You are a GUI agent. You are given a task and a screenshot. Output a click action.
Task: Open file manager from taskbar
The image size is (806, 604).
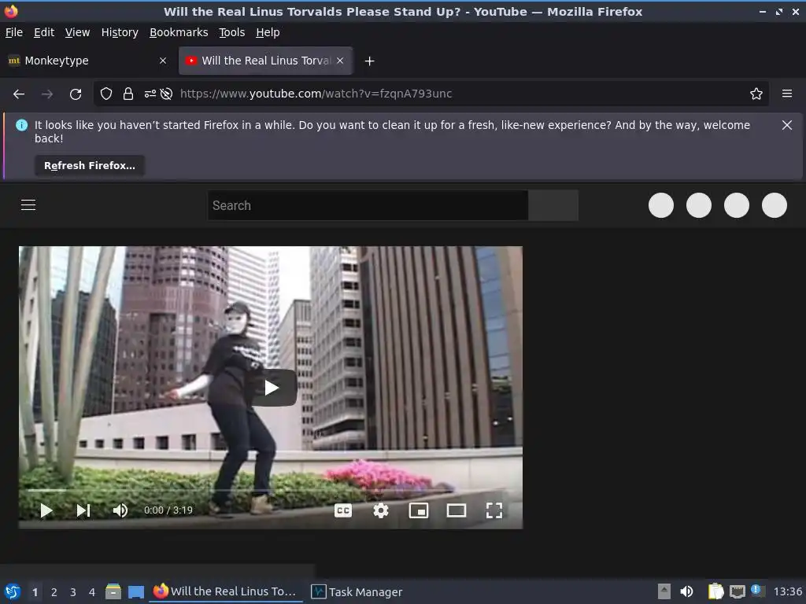pyautogui.click(x=113, y=591)
